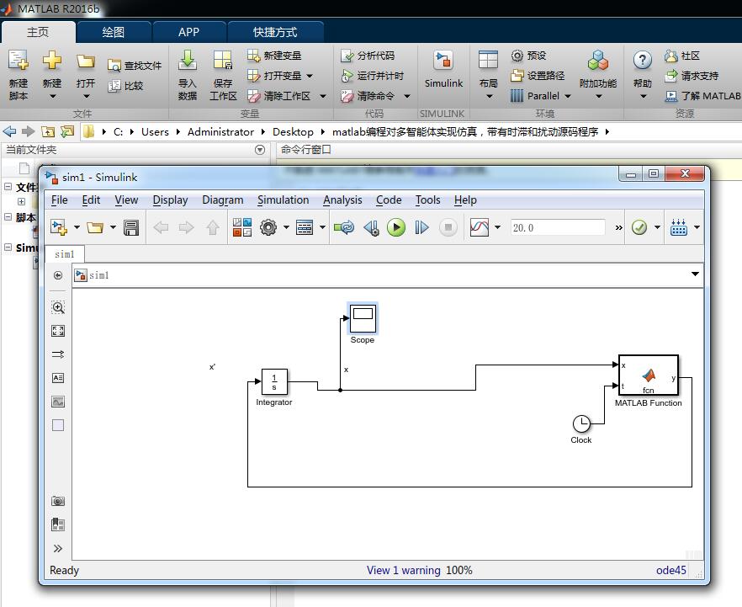Click Fit to View tool
Image resolution: width=742 pixels, height=607 pixels.
(x=58, y=331)
